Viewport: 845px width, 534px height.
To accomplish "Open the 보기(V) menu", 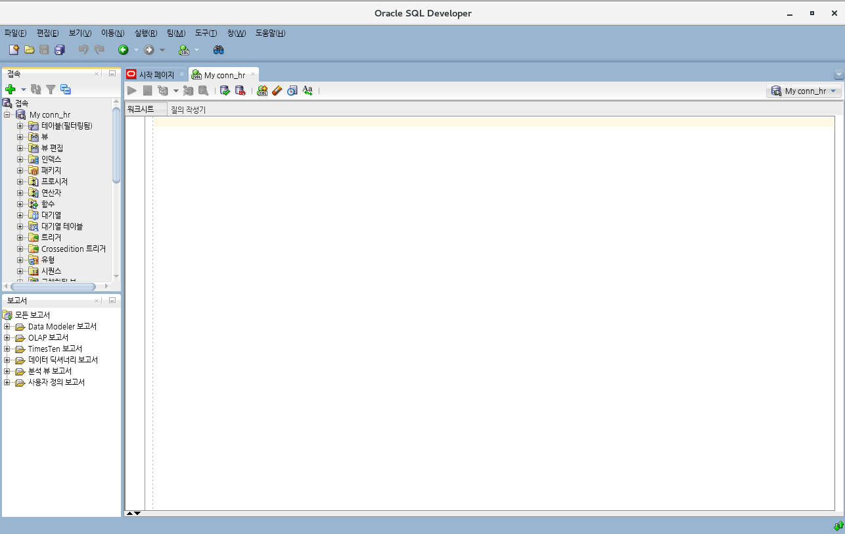I will (x=80, y=33).
